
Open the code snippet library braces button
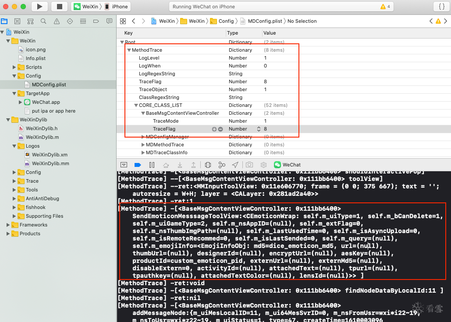(x=441, y=6)
